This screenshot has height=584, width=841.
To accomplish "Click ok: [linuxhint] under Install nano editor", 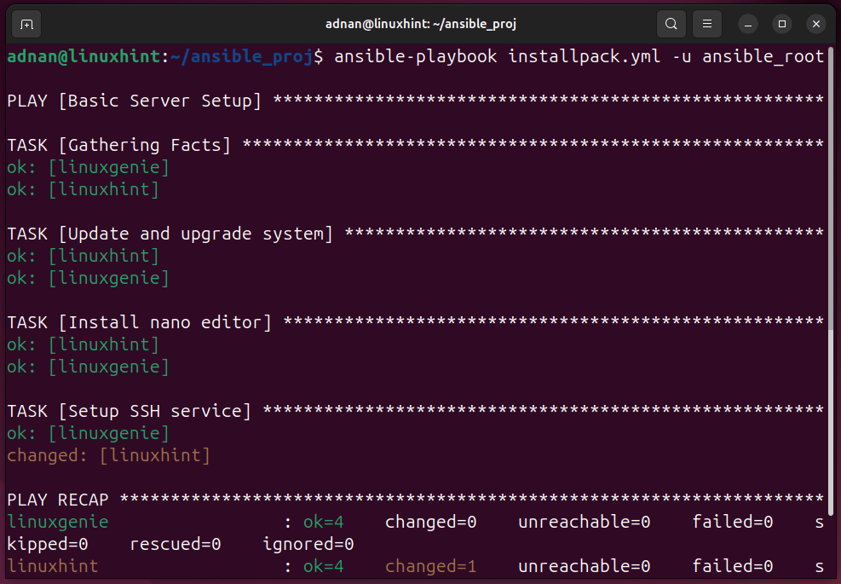I will 84,344.
